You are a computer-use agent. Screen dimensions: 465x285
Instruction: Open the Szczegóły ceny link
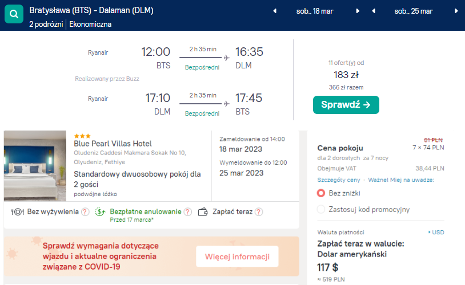click(x=334, y=180)
